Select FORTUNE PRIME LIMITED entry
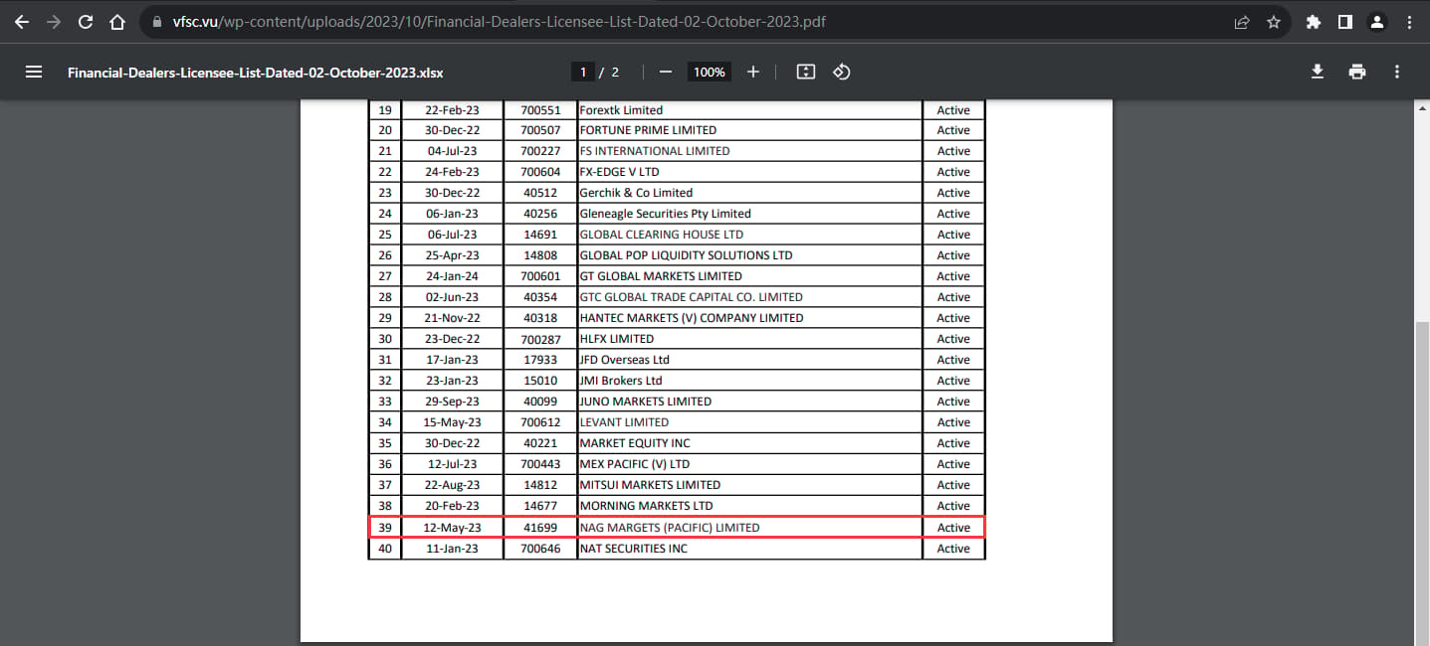 click(x=749, y=130)
